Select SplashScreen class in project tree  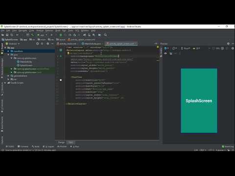25,66
